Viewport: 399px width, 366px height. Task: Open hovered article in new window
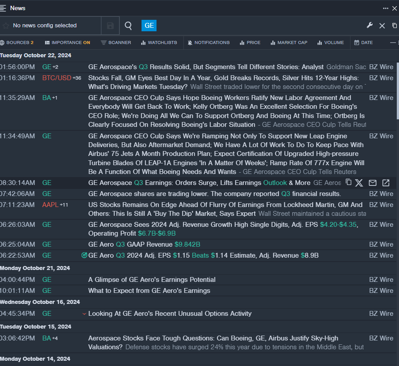click(386, 183)
